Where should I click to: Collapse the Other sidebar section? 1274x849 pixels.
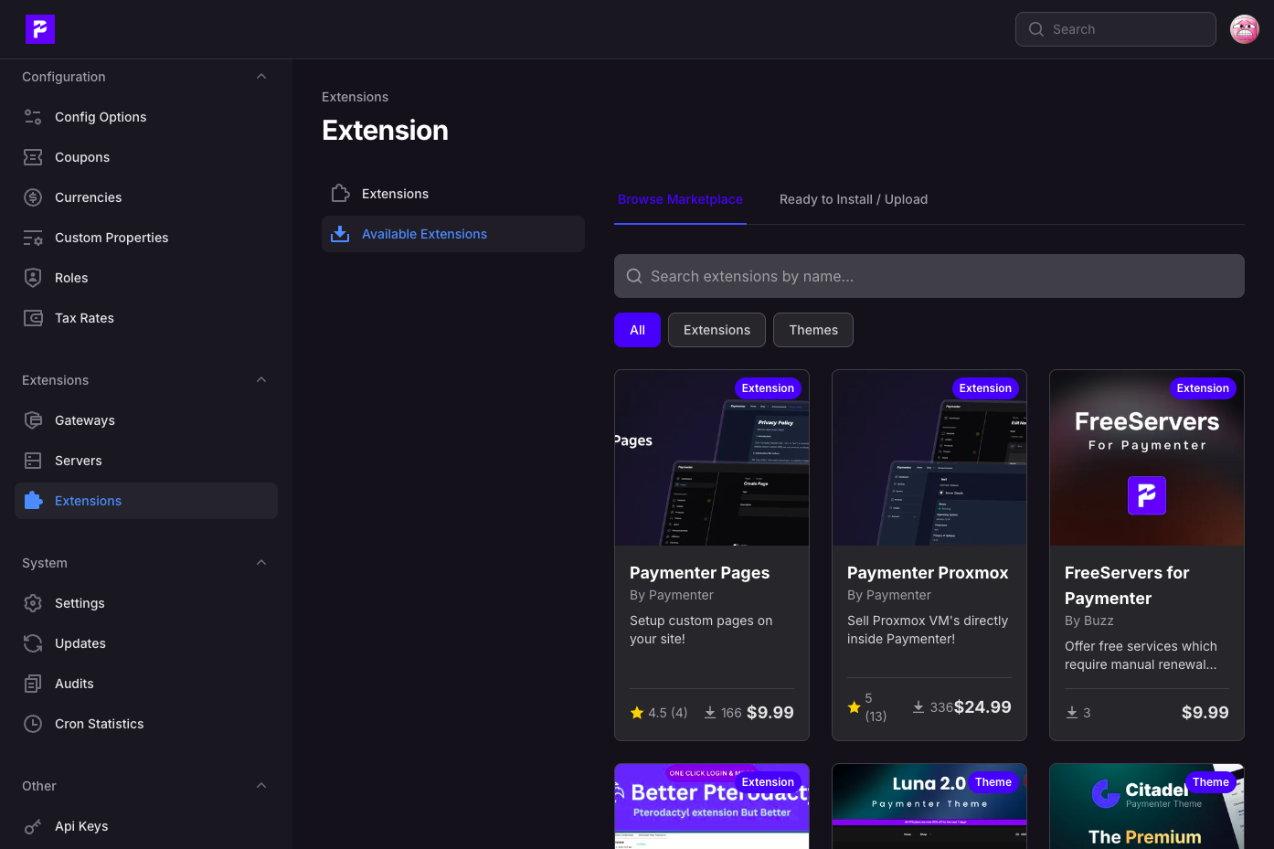(261, 786)
